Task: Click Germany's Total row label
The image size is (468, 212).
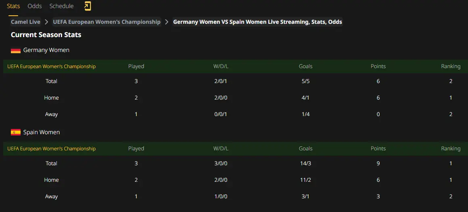Action: 51,81
